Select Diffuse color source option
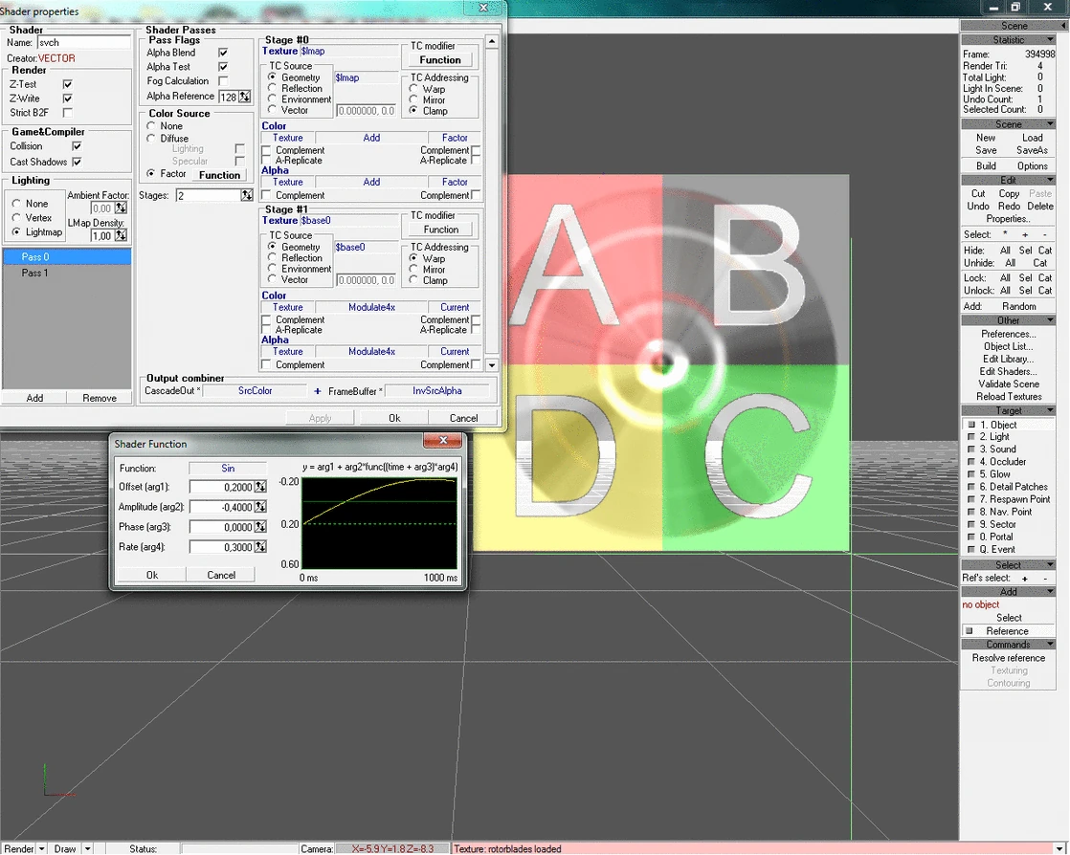 [151, 139]
